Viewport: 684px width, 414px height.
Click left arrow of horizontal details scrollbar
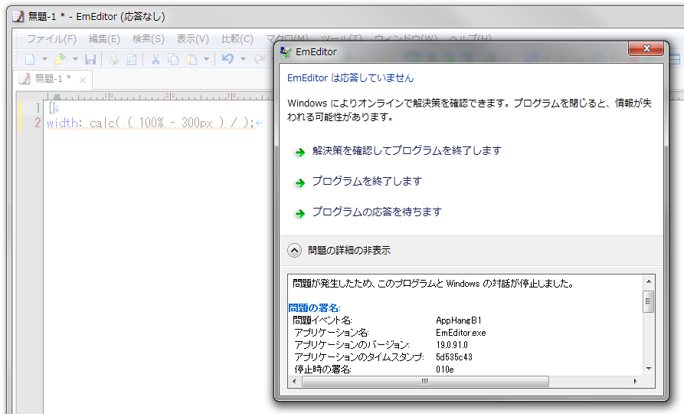tap(294, 381)
